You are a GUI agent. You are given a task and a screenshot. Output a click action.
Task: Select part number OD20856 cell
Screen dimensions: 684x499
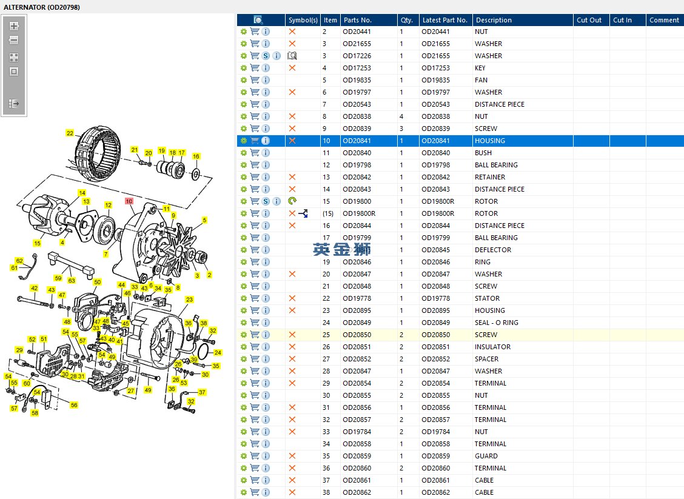pyautogui.click(x=357, y=407)
